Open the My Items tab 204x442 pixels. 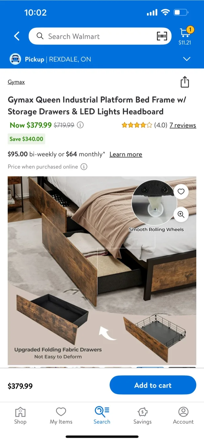61,416
